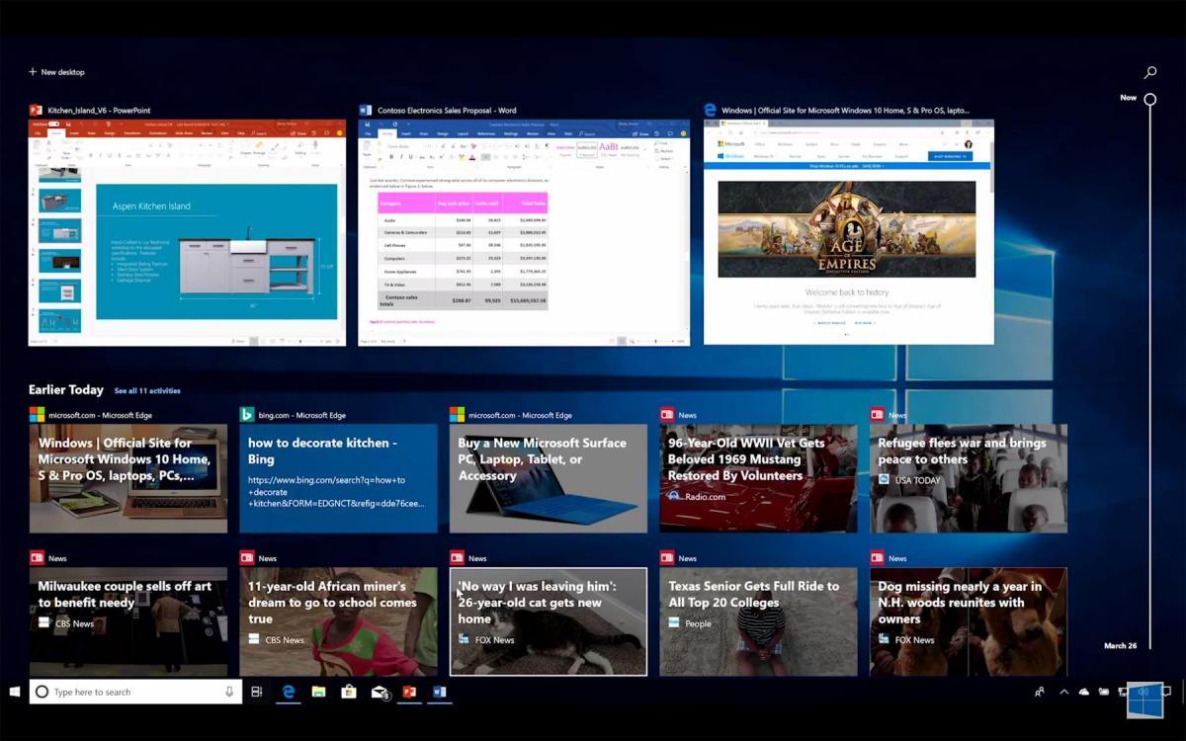Screen dimensions: 1186x741
Task: Click Microsoft logo above Buy Surface card
Action: (x=457, y=415)
